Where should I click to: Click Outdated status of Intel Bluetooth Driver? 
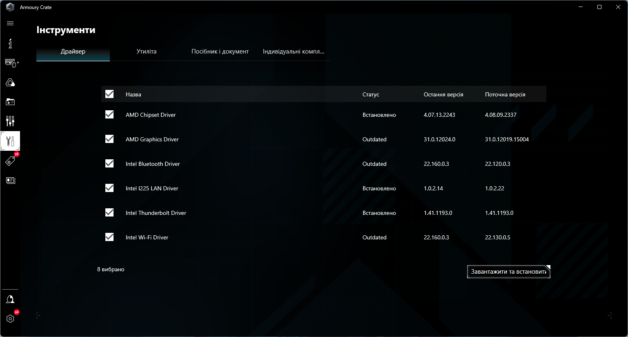(x=374, y=164)
